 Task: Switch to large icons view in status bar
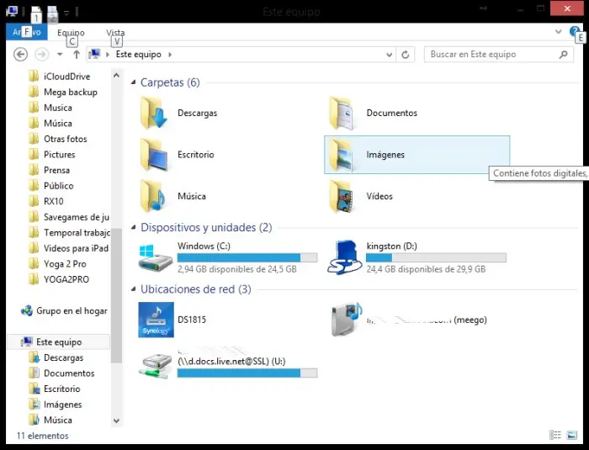(571, 435)
